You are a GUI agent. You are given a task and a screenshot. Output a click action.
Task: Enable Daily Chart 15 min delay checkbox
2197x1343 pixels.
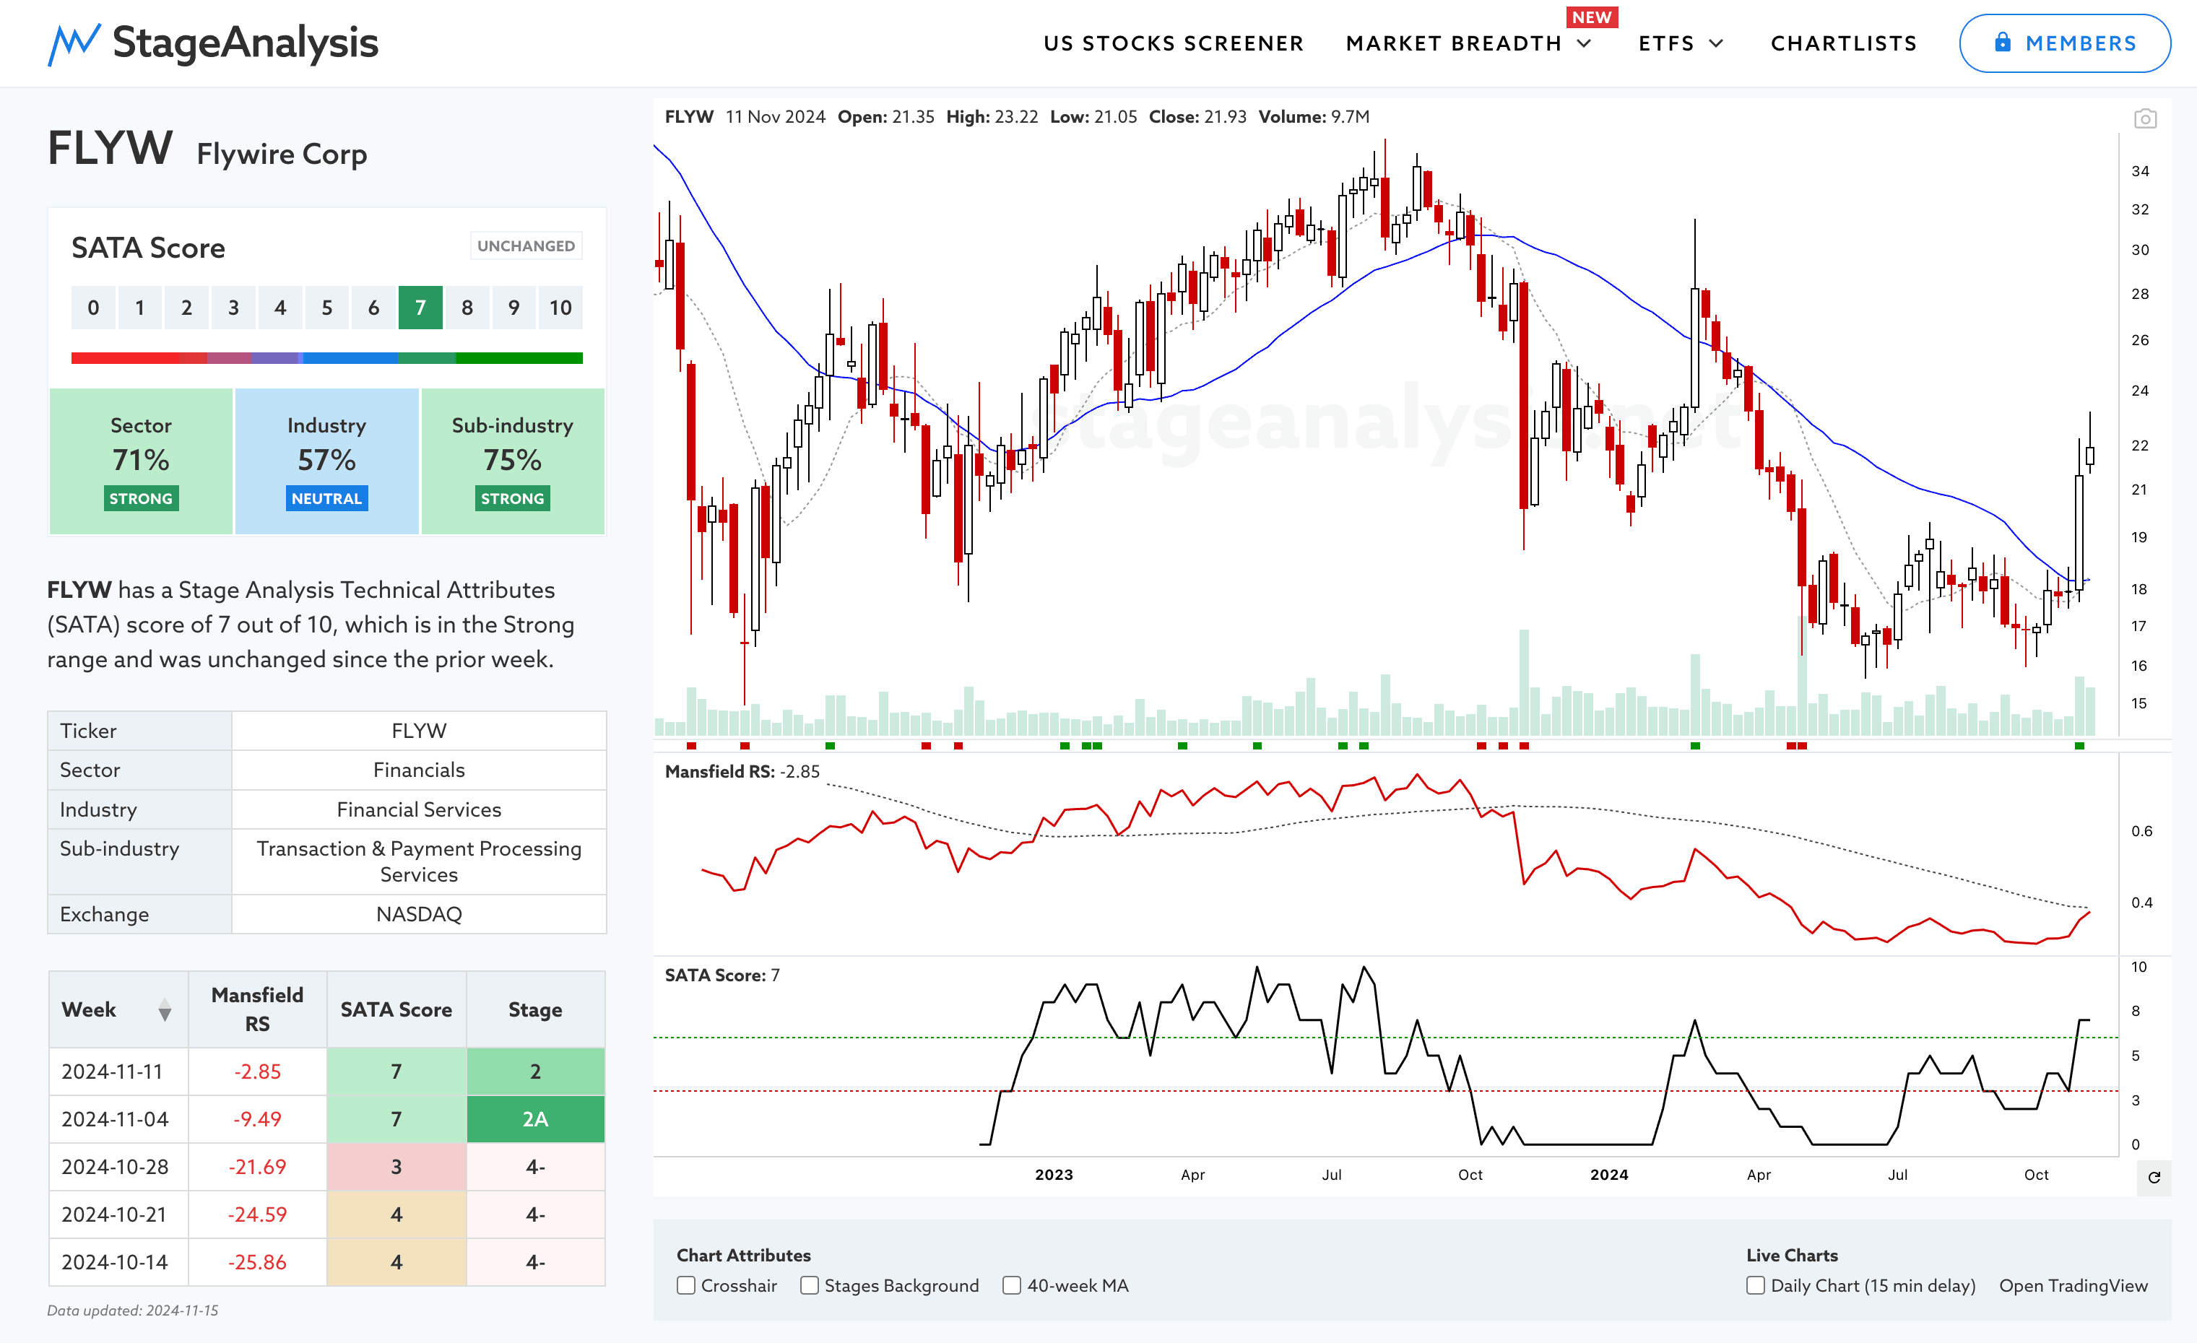(1756, 1285)
